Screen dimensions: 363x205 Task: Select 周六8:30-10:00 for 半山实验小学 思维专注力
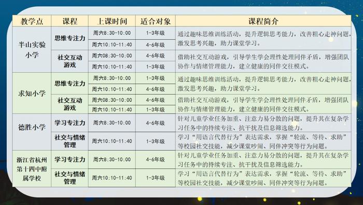[x=112, y=33]
